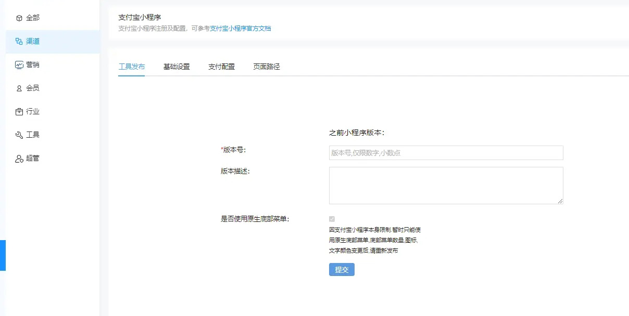
Task: Click the admin user icon beside 超管
Action: coord(19,159)
